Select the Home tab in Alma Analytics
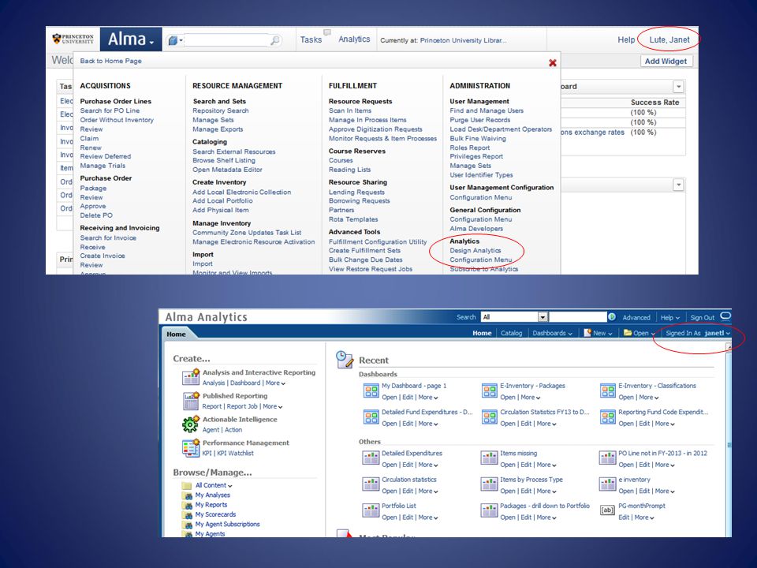The height and width of the screenshot is (568, 757). tap(176, 334)
